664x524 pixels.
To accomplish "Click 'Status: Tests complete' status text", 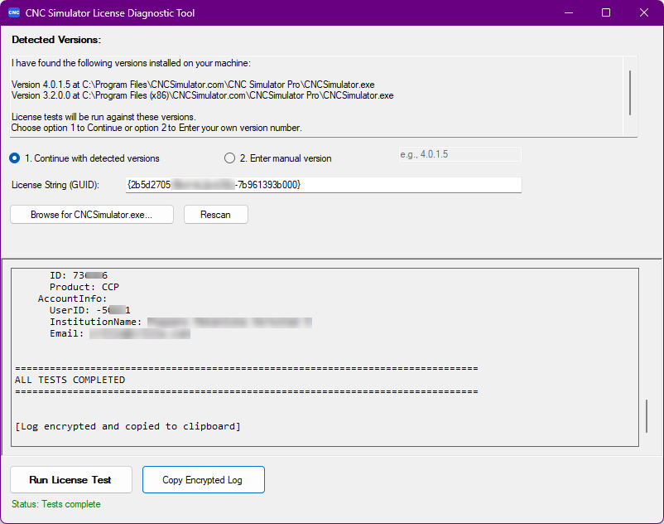I will [x=56, y=504].
